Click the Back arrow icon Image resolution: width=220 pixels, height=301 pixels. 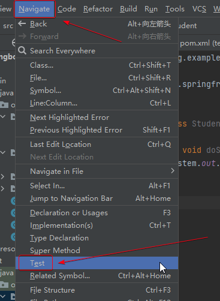tap(22, 24)
